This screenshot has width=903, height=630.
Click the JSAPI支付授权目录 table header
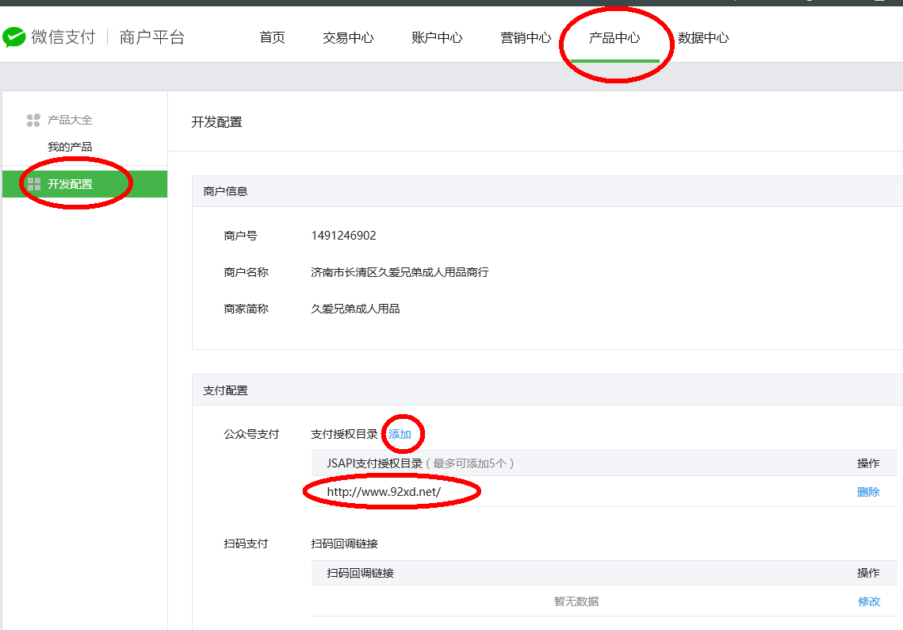(374, 463)
